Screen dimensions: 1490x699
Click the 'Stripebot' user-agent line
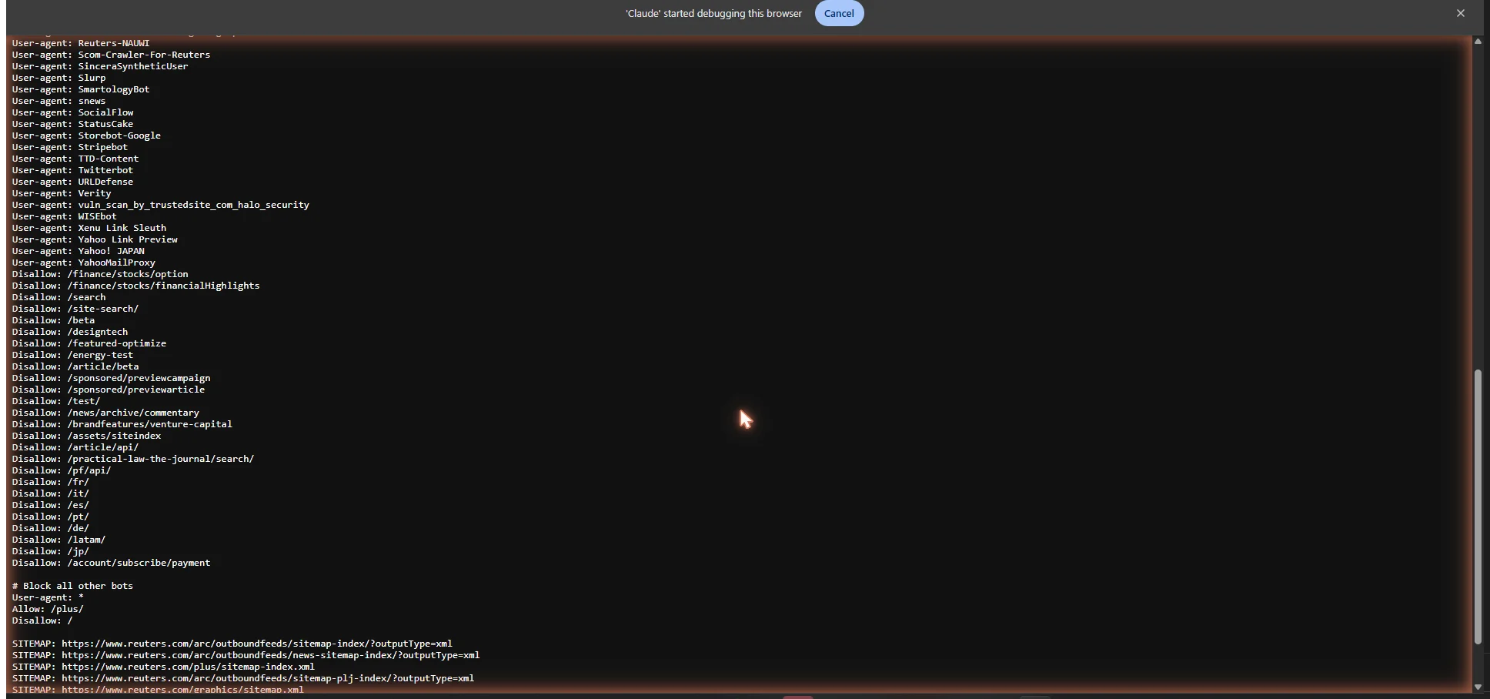(70, 147)
